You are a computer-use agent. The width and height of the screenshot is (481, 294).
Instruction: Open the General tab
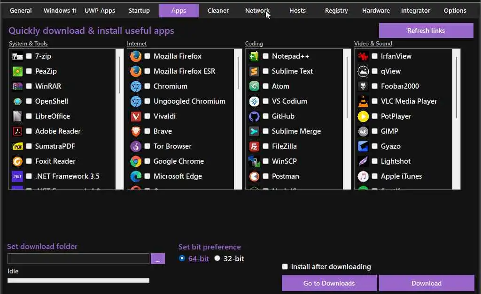coord(21,10)
